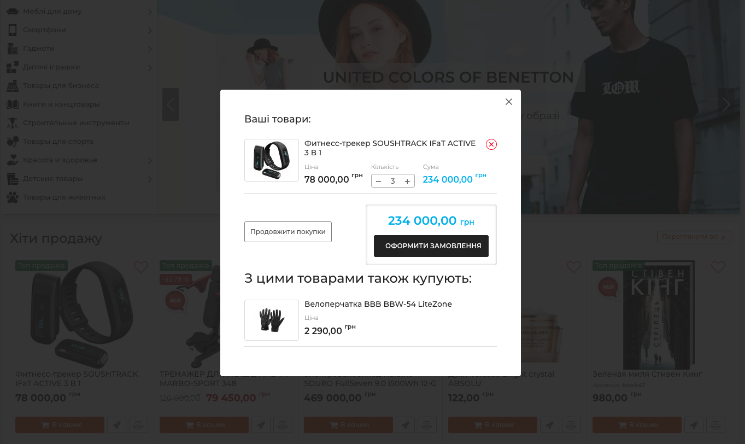Open the Велоперчатка BBB BBW-54 LiteZone link
The width and height of the screenshot is (745, 444).
378,304
